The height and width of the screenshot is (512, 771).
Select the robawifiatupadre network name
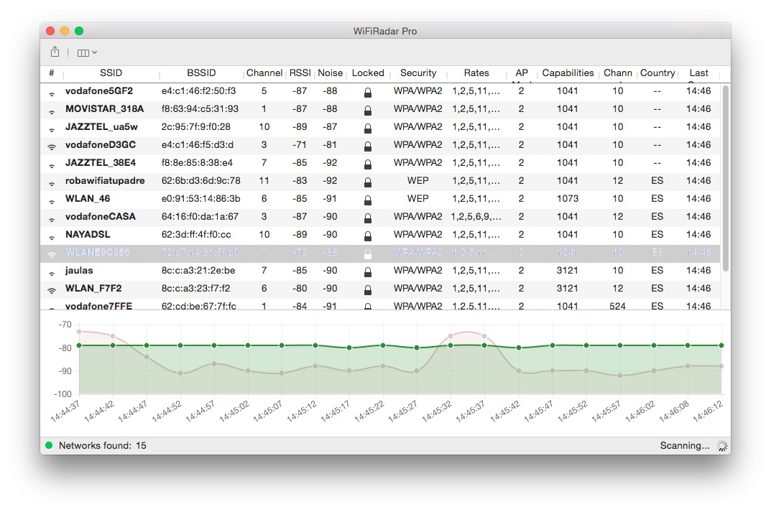click(105, 180)
